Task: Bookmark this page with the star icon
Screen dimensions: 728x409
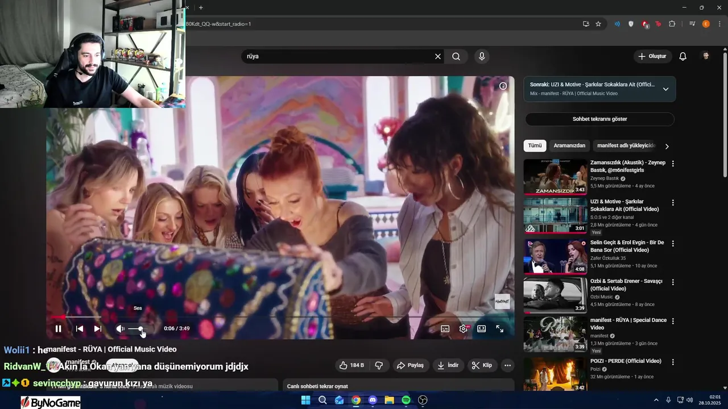Action: (x=598, y=24)
